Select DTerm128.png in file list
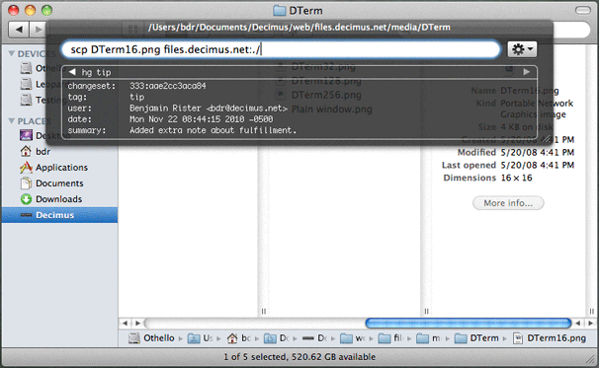The image size is (599, 368). coord(326,81)
